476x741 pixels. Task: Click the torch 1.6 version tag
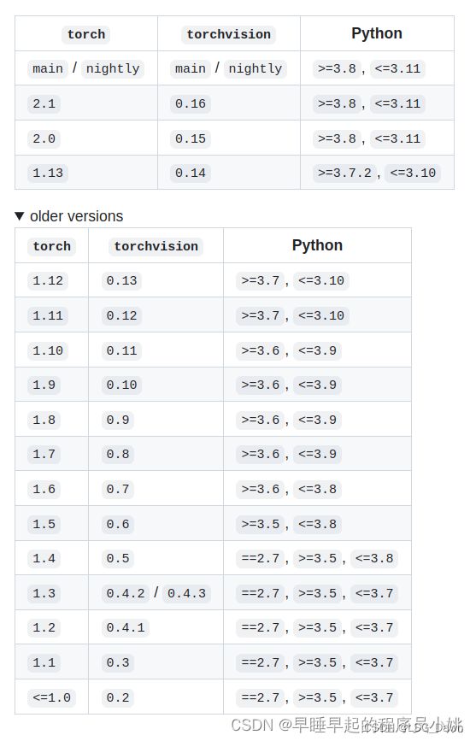point(44,489)
